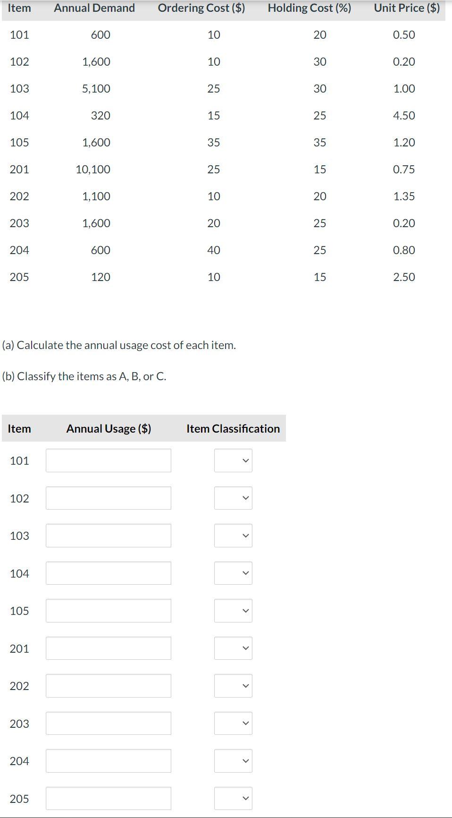The image size is (452, 818).
Task: Select the Annual Usage input for item 102
Action: coord(108,498)
